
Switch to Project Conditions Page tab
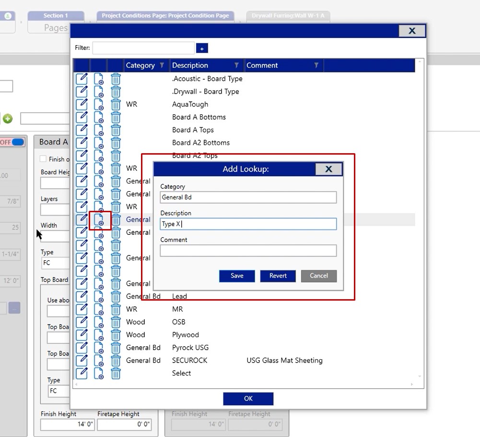click(x=165, y=16)
